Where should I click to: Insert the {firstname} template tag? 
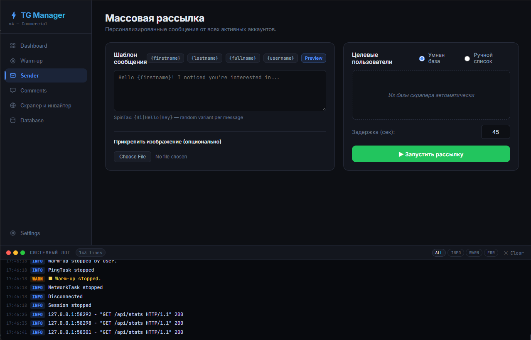[x=165, y=58]
